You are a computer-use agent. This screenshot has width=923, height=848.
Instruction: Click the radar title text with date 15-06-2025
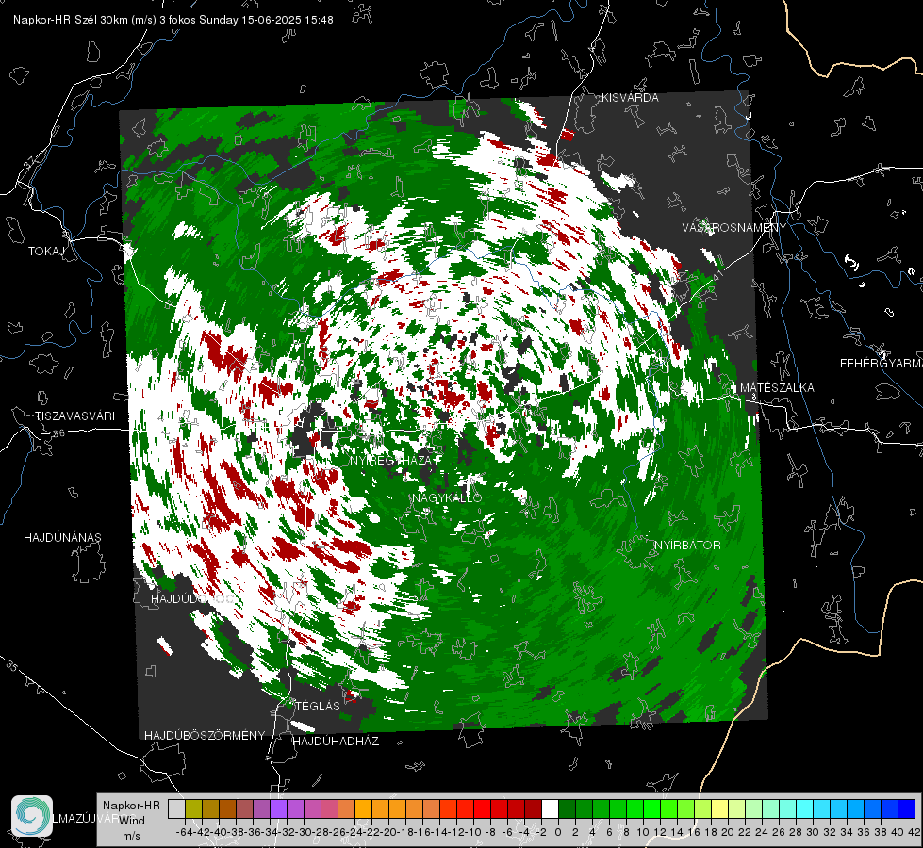173,20
